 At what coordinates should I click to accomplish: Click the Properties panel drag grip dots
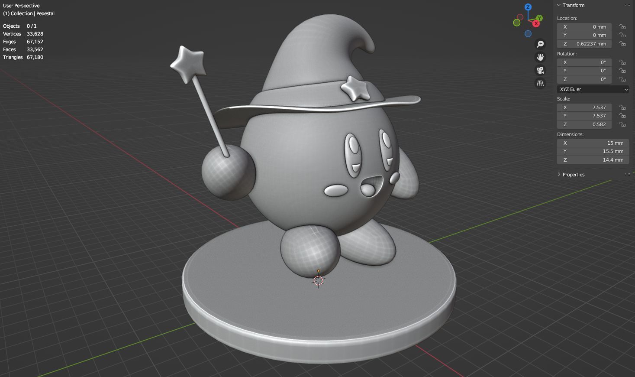pos(628,175)
